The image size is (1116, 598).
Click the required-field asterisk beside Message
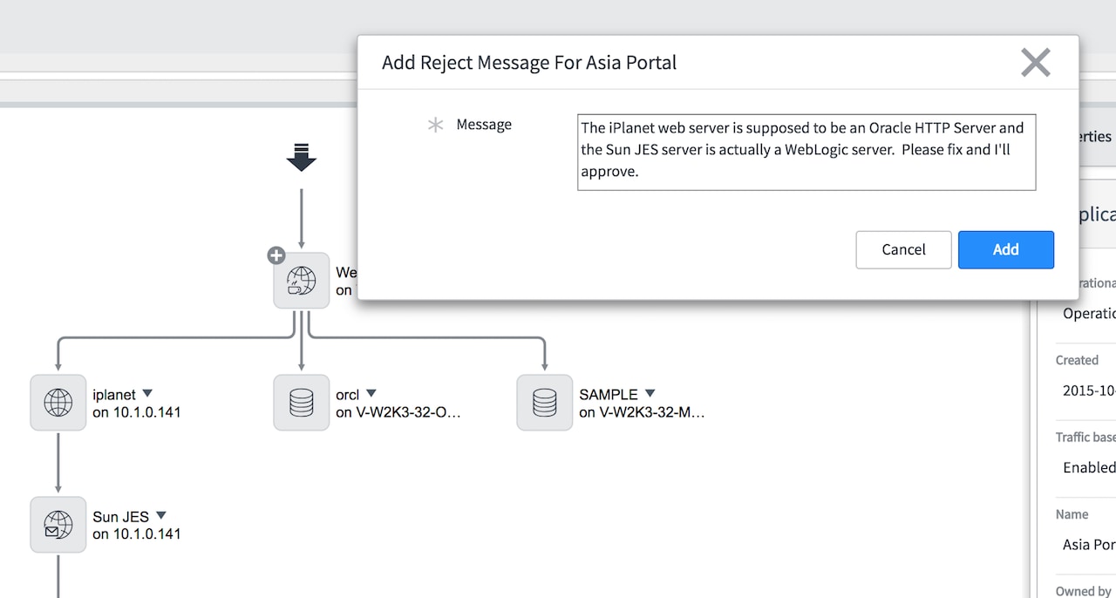(435, 125)
